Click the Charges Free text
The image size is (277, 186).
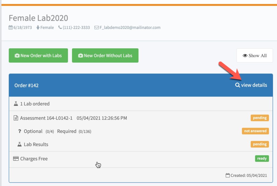(34, 159)
